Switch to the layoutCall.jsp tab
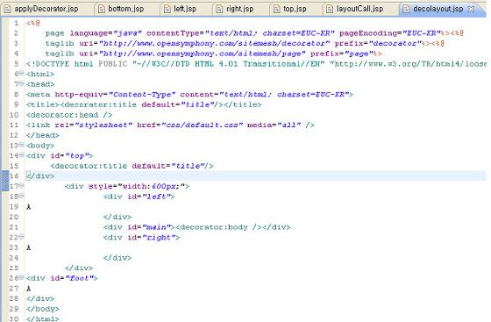The width and height of the screenshot is (491, 322). (x=359, y=9)
